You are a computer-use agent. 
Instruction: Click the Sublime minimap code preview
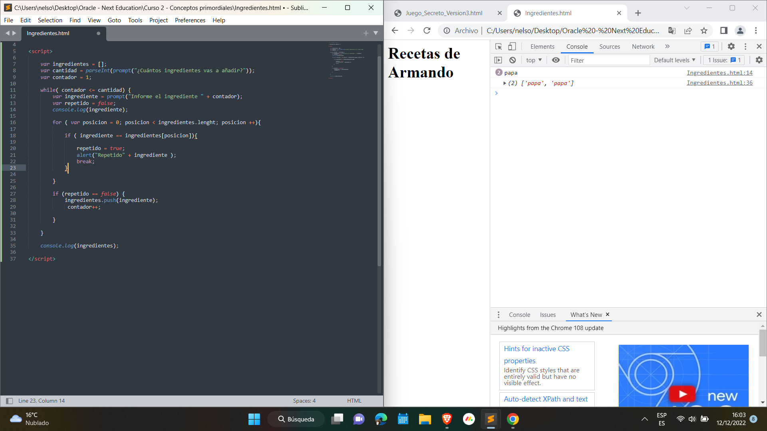coord(346,60)
